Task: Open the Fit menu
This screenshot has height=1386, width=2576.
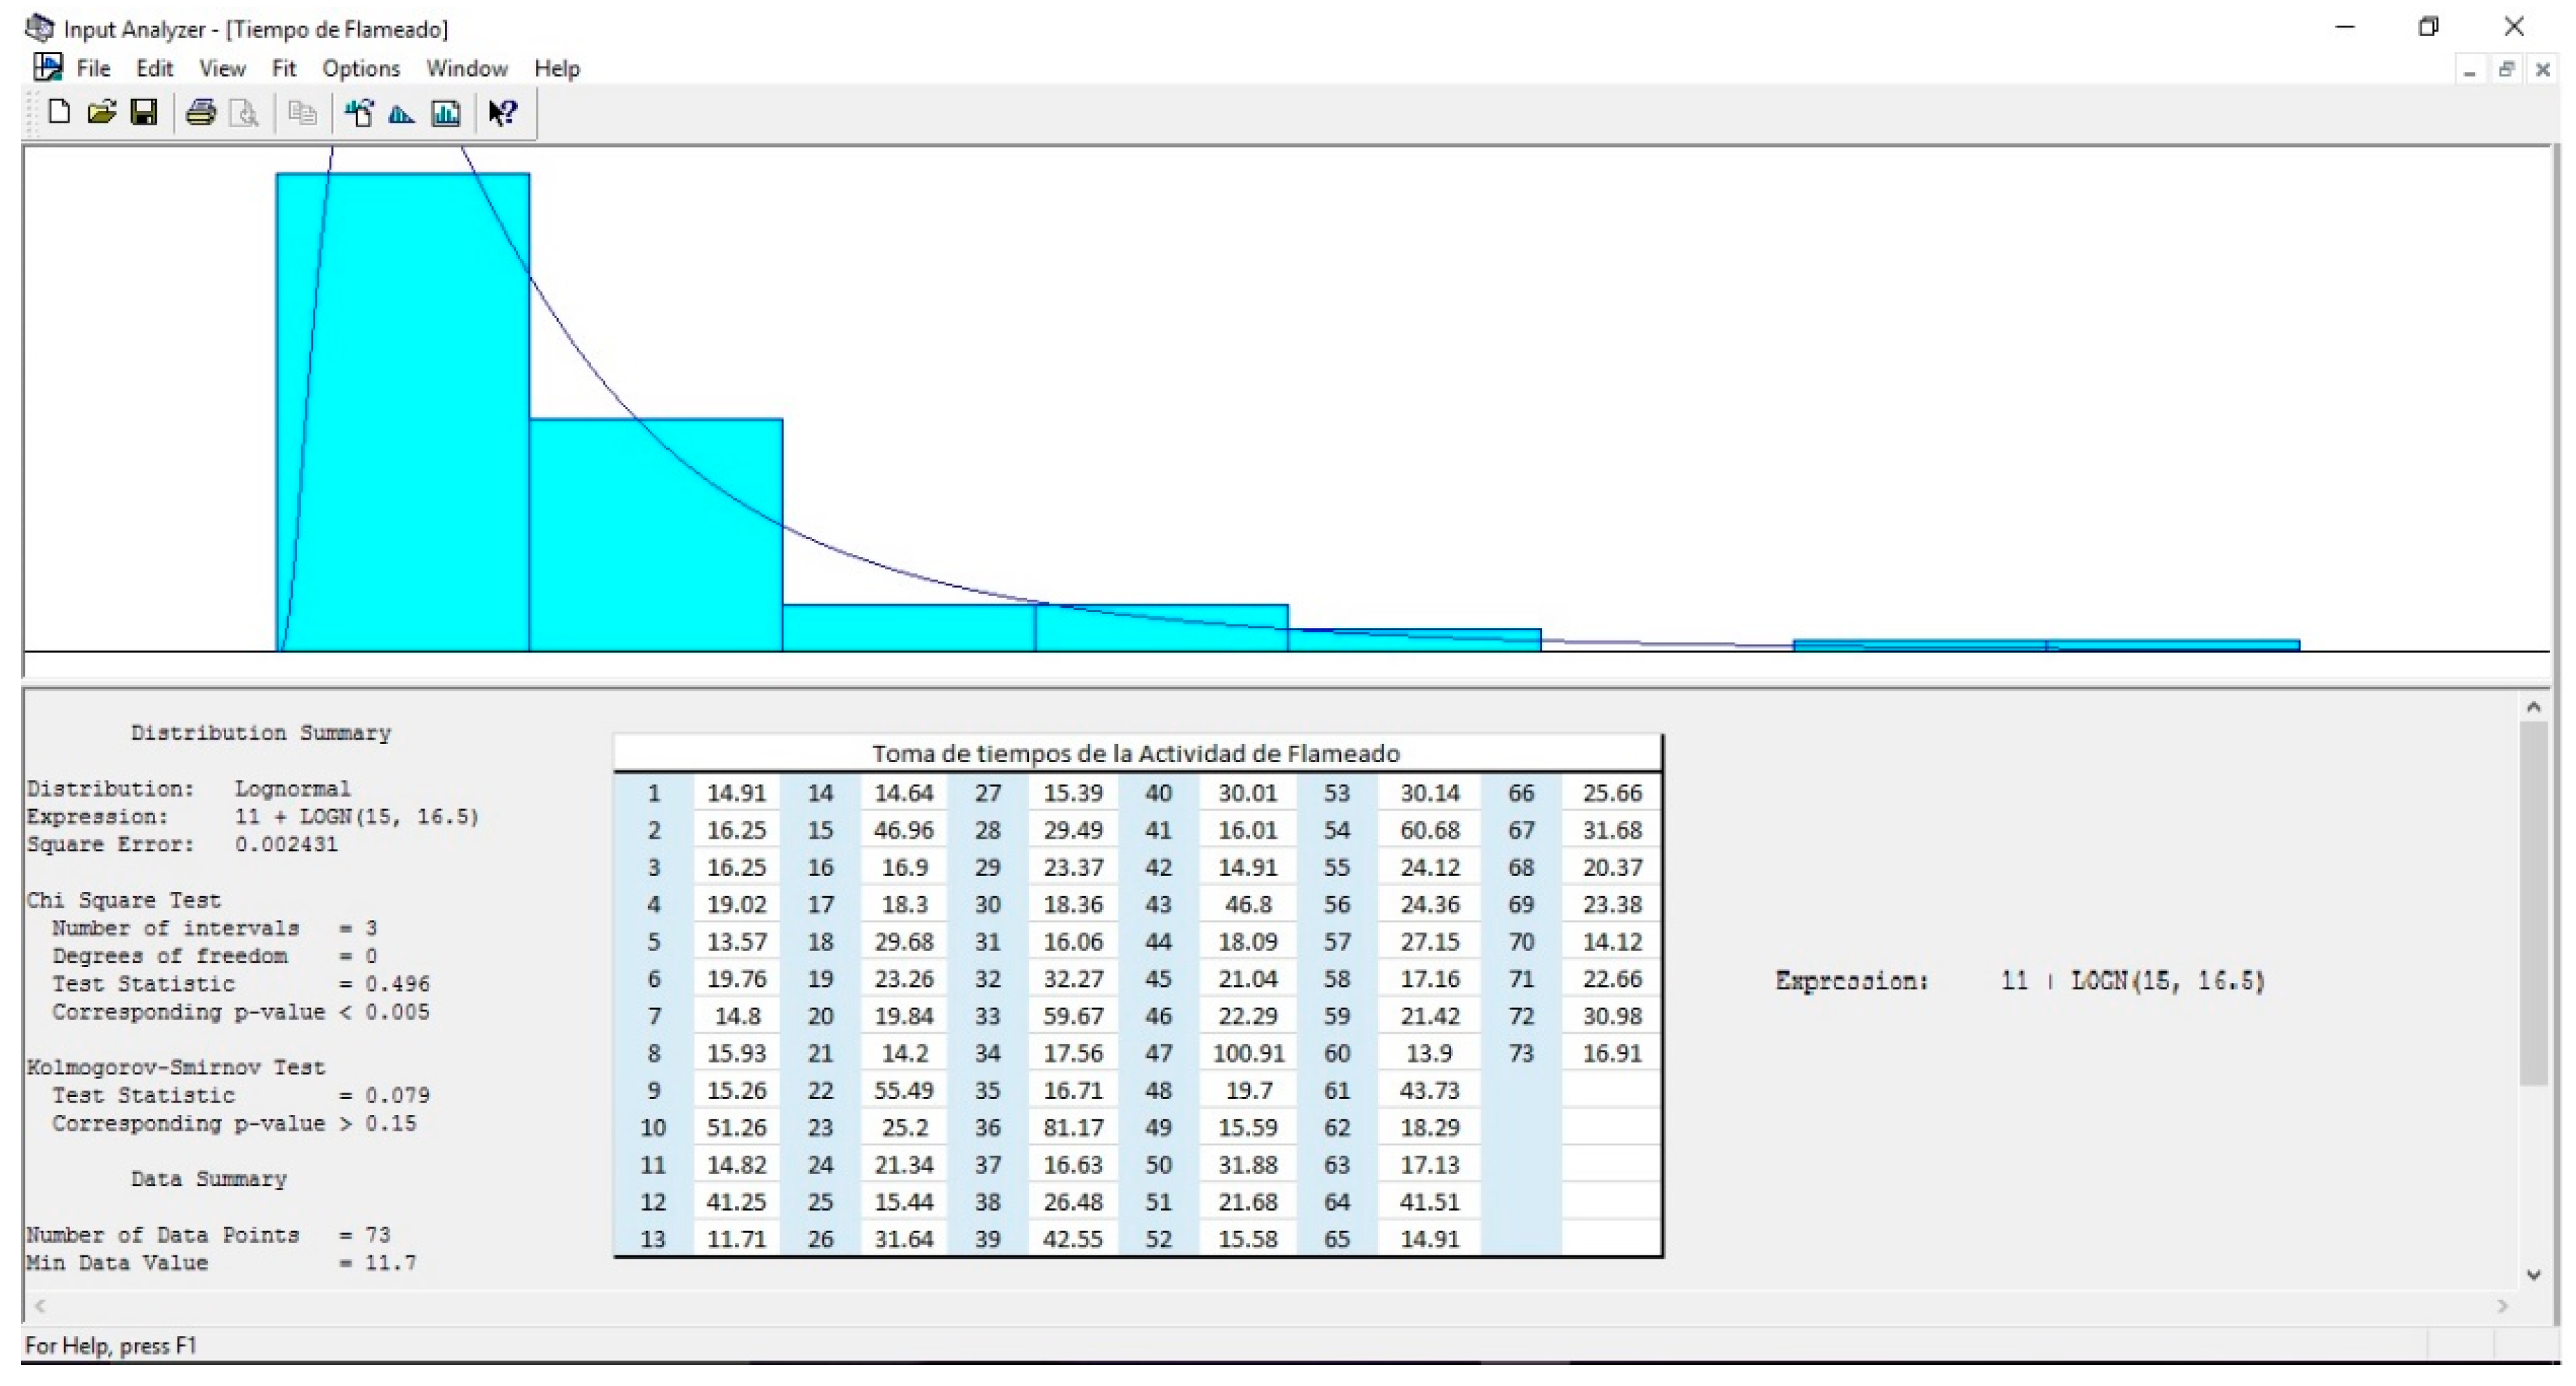Action: pos(284,69)
